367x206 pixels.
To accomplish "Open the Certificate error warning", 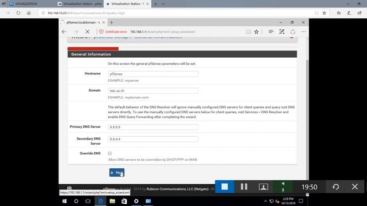I will coord(113,32).
